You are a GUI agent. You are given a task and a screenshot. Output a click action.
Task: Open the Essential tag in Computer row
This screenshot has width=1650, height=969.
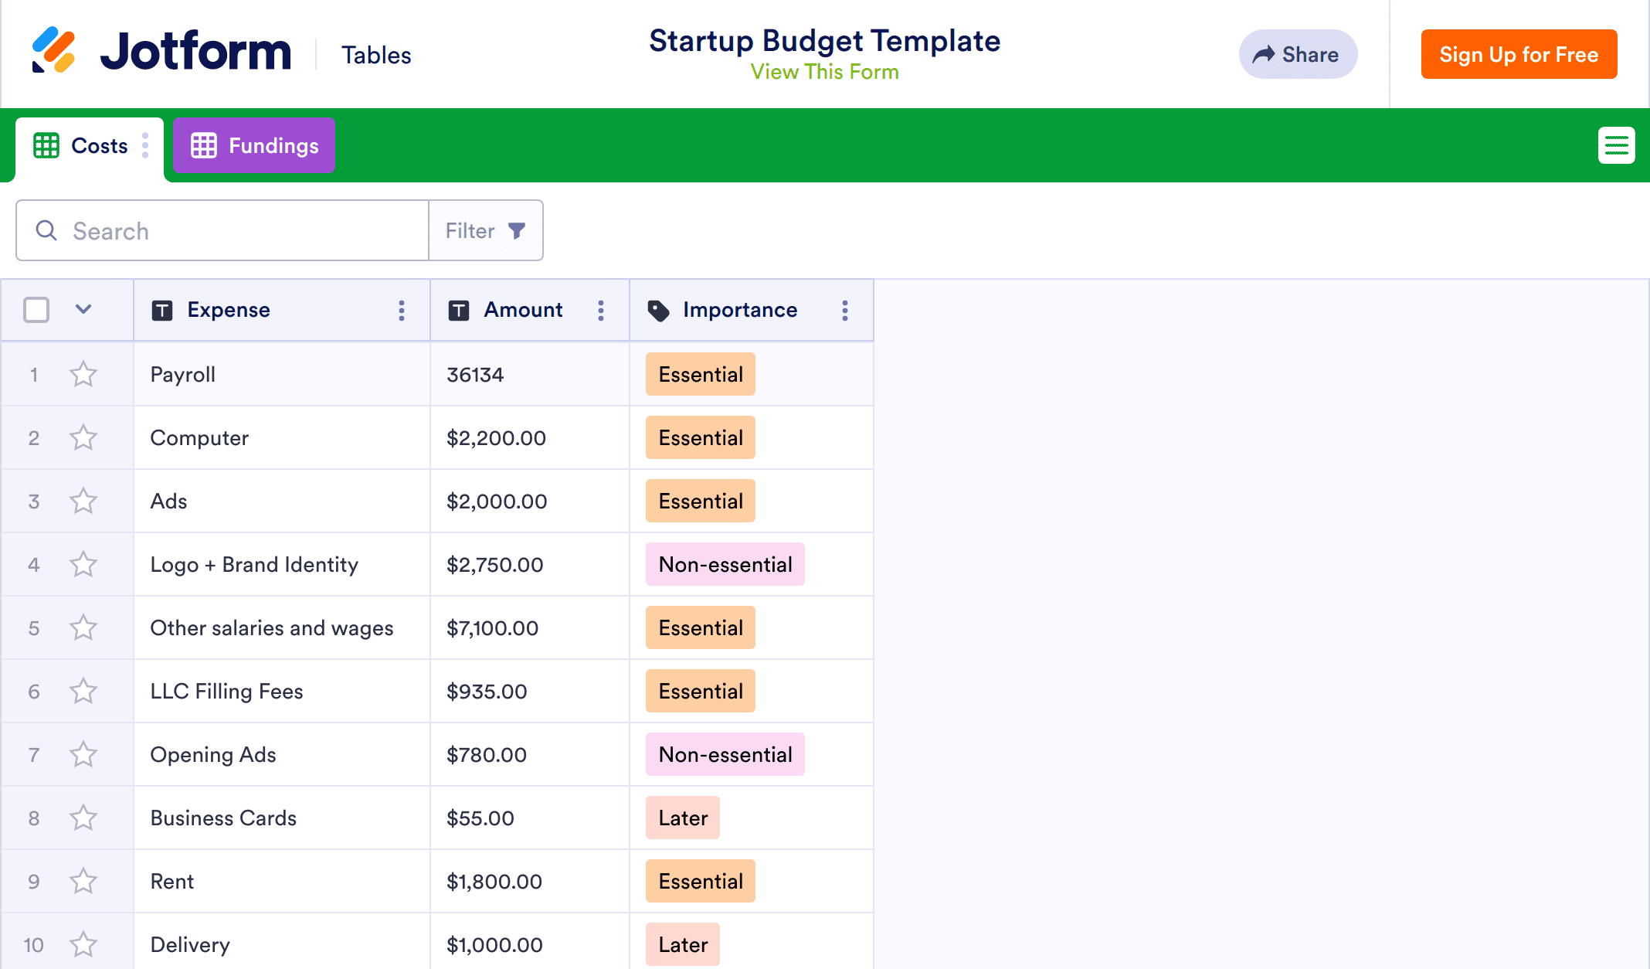700,438
